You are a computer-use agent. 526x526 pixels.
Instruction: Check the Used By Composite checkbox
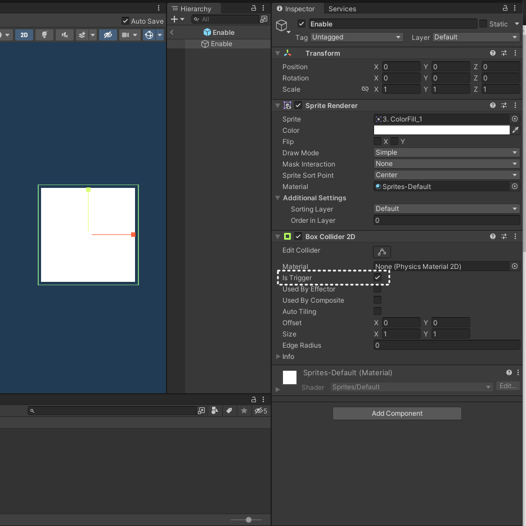377,300
